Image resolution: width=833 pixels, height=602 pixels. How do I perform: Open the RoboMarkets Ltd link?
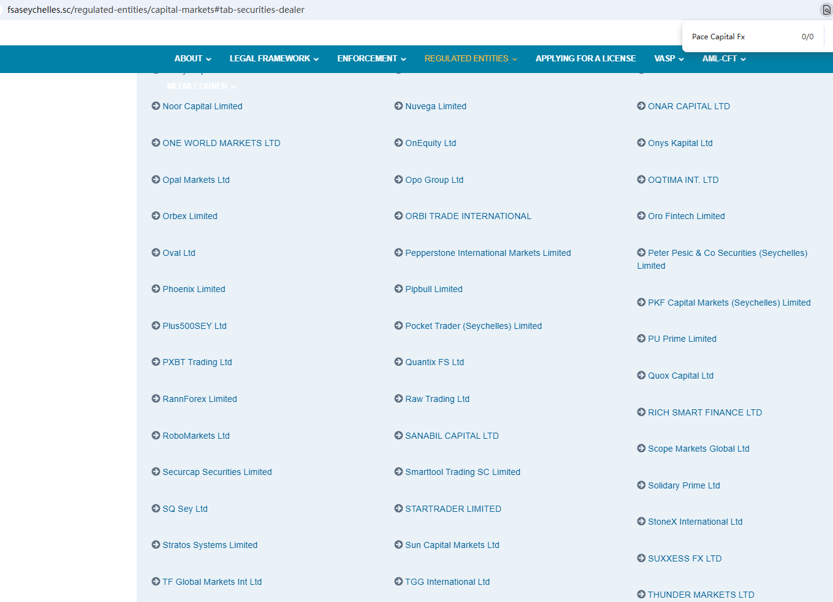pos(196,436)
